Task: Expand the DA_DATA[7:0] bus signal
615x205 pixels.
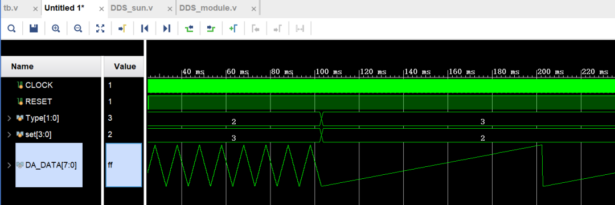Action: (x=9, y=165)
